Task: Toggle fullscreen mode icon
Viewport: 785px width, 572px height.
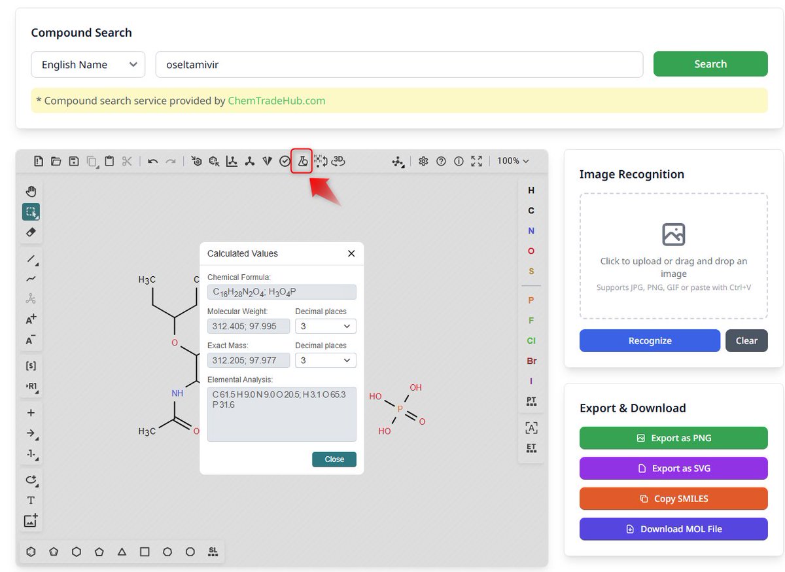Action: click(x=476, y=161)
